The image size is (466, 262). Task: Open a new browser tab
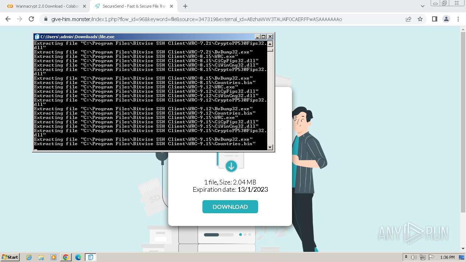(185, 6)
